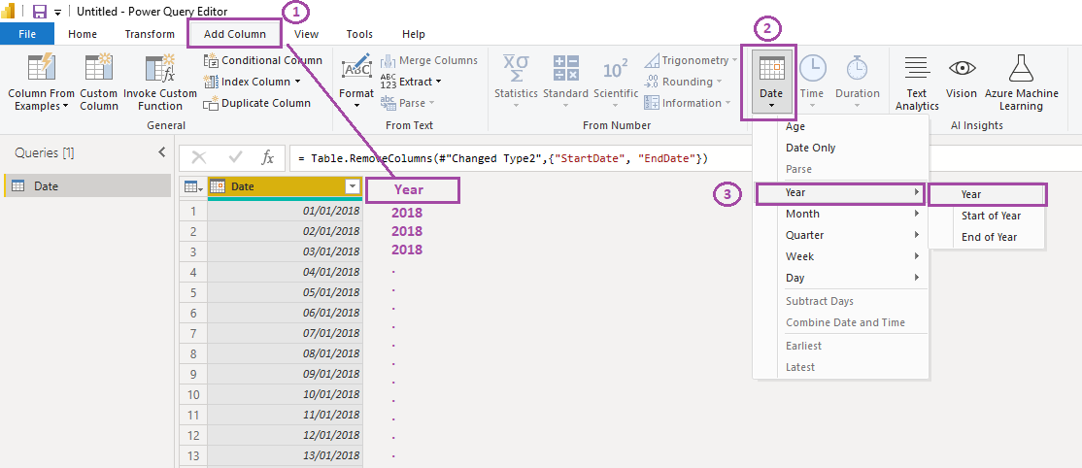Image resolution: width=1082 pixels, height=468 pixels.
Task: Expand Column From Examples dropdown arrow
Action: (x=65, y=106)
